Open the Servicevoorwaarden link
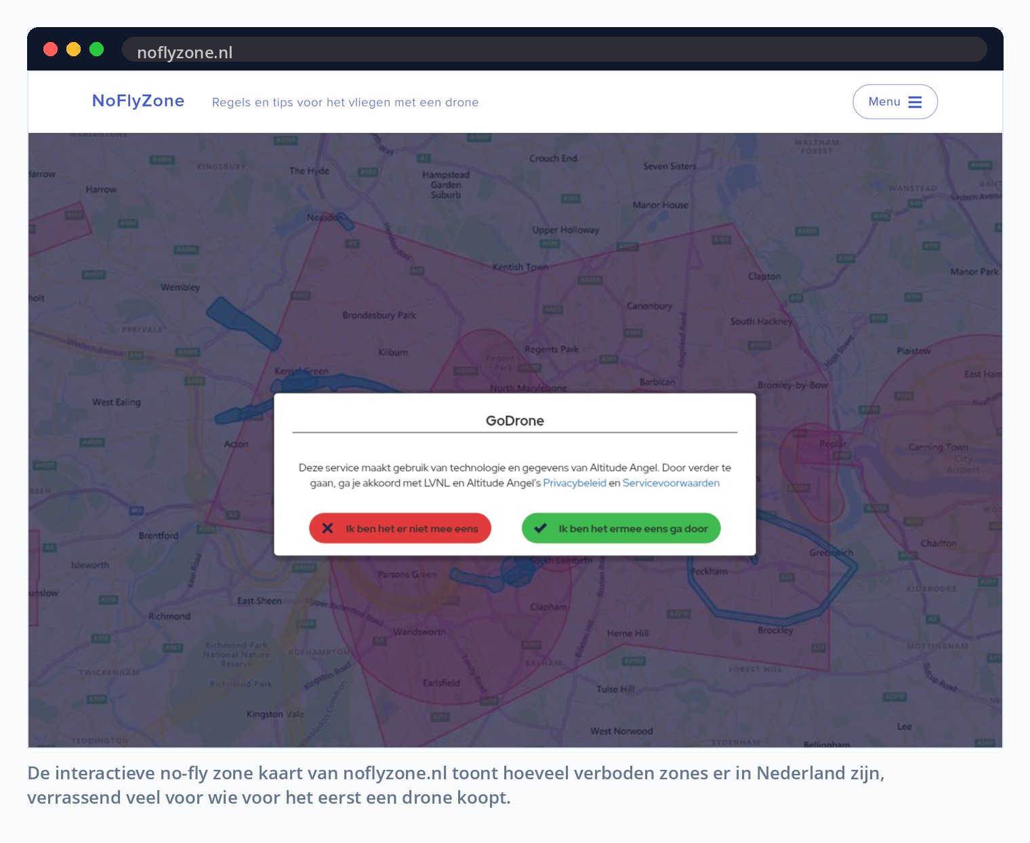The height and width of the screenshot is (843, 1030). (x=671, y=483)
